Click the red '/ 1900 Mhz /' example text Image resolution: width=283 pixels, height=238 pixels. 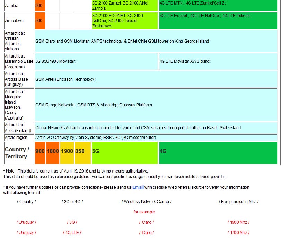(238, 222)
